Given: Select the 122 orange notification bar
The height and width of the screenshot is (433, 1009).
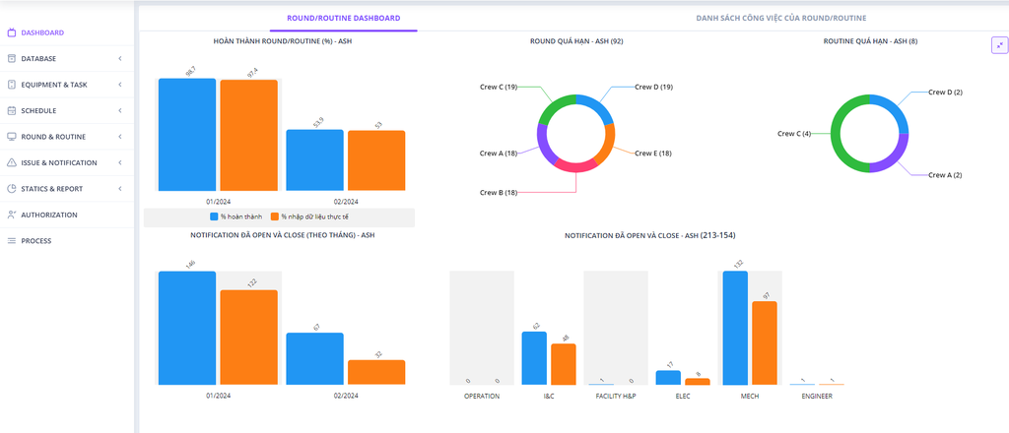Looking at the screenshot, I should pyautogui.click(x=248, y=338).
